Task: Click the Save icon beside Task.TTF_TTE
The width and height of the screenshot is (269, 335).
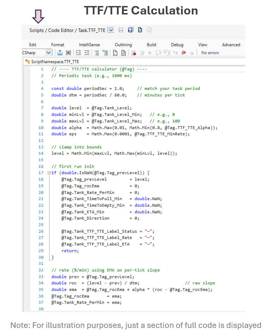Action: click(x=121, y=30)
